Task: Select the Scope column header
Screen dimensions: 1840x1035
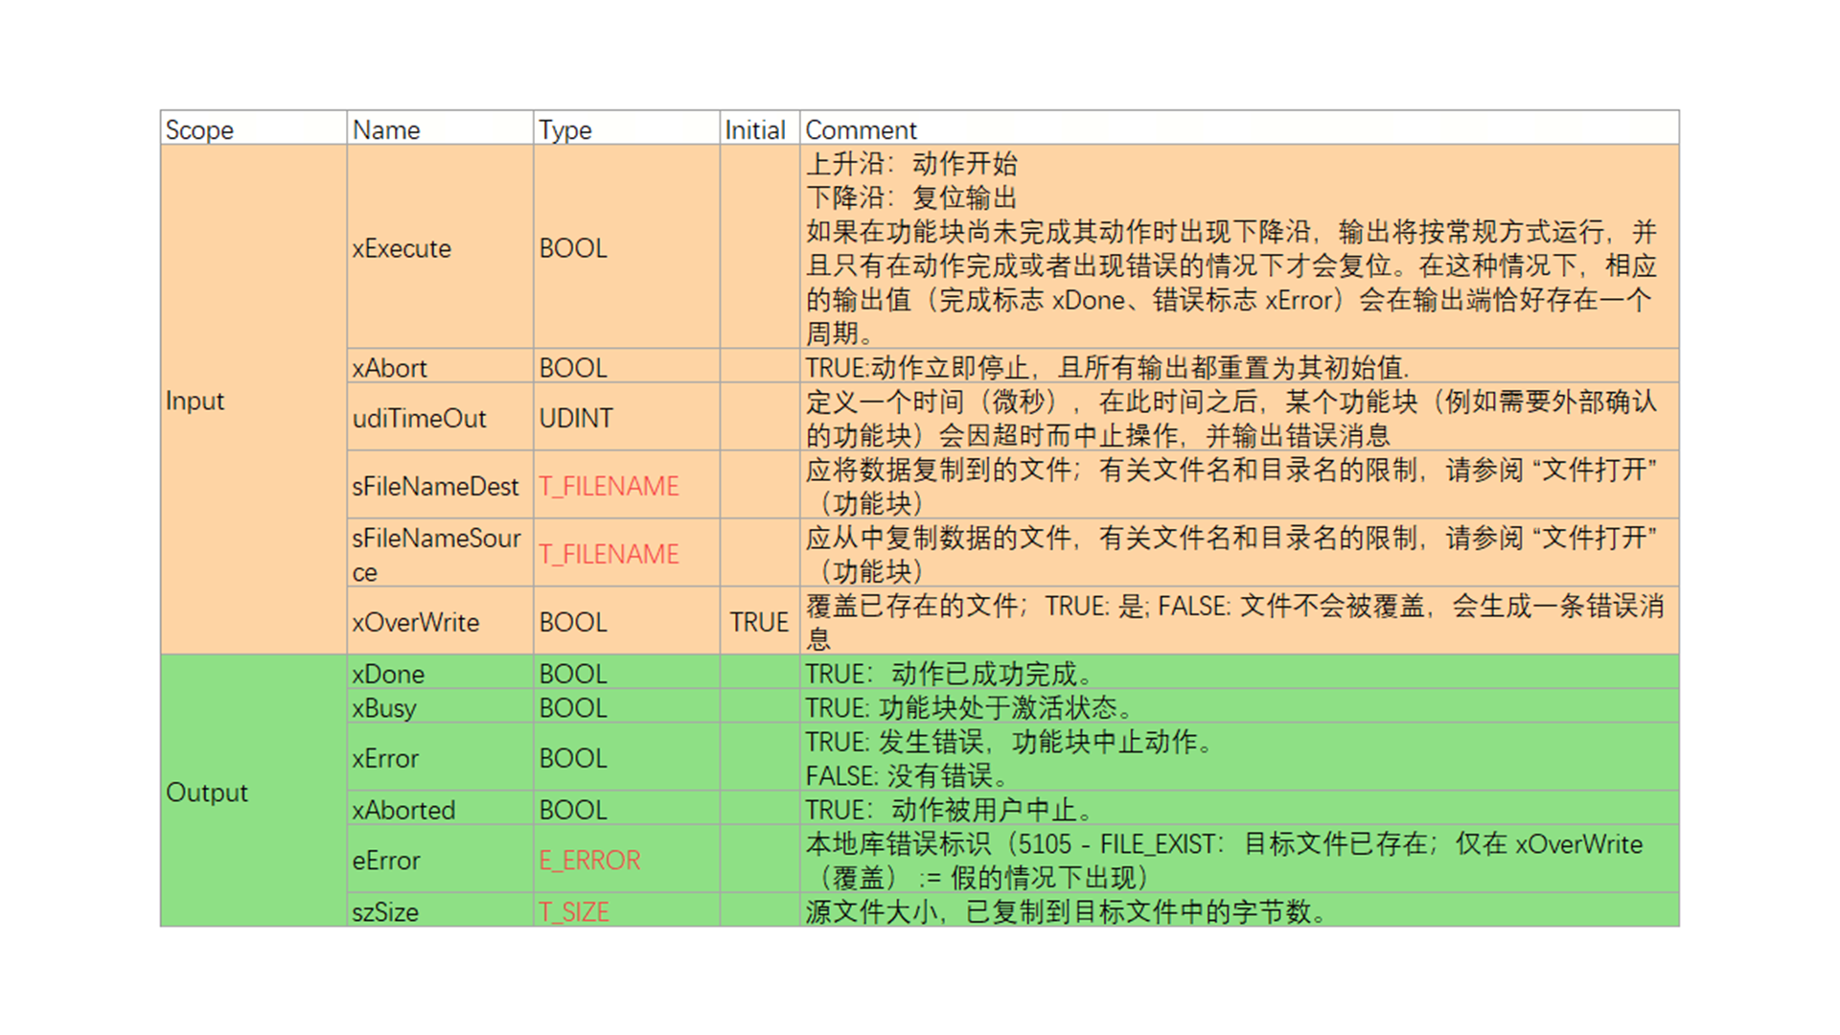Action: (x=199, y=129)
